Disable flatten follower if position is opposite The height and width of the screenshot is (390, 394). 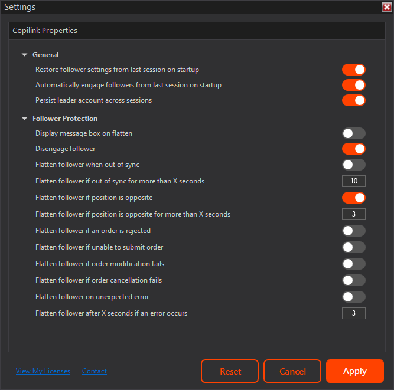[353, 198]
